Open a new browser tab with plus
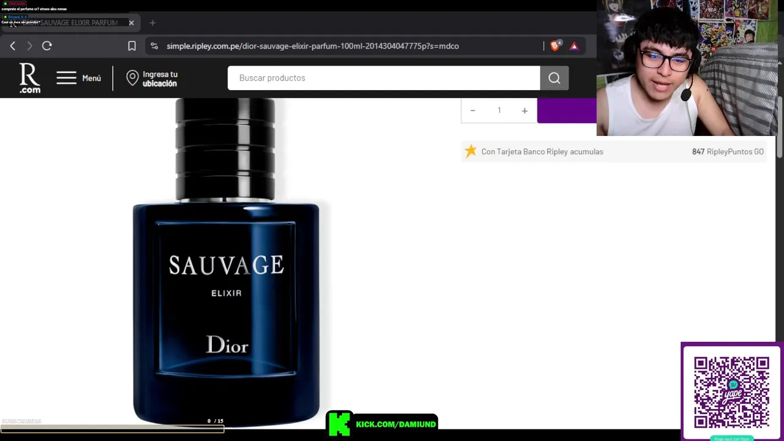This screenshot has height=441, width=784. click(x=153, y=23)
